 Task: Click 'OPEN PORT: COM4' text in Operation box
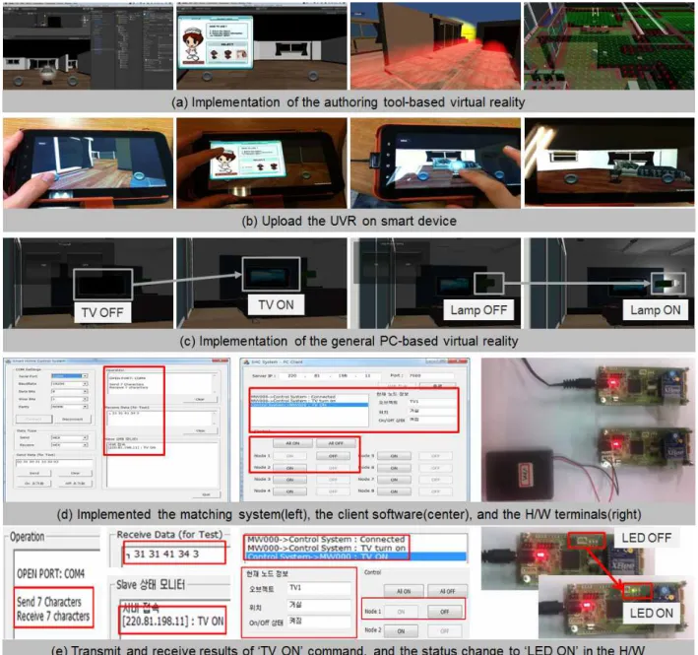[50, 574]
